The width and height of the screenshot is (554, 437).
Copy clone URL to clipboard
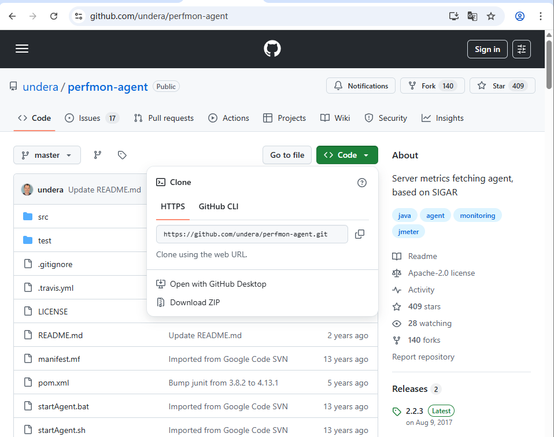(360, 234)
